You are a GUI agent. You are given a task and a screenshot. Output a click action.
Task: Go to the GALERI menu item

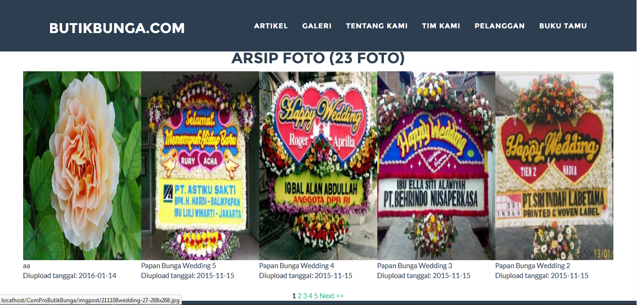tap(317, 26)
